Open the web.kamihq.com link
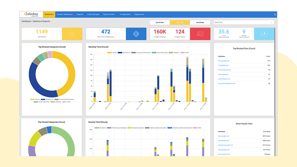The height and width of the screenshot is (167, 297). 224,141
